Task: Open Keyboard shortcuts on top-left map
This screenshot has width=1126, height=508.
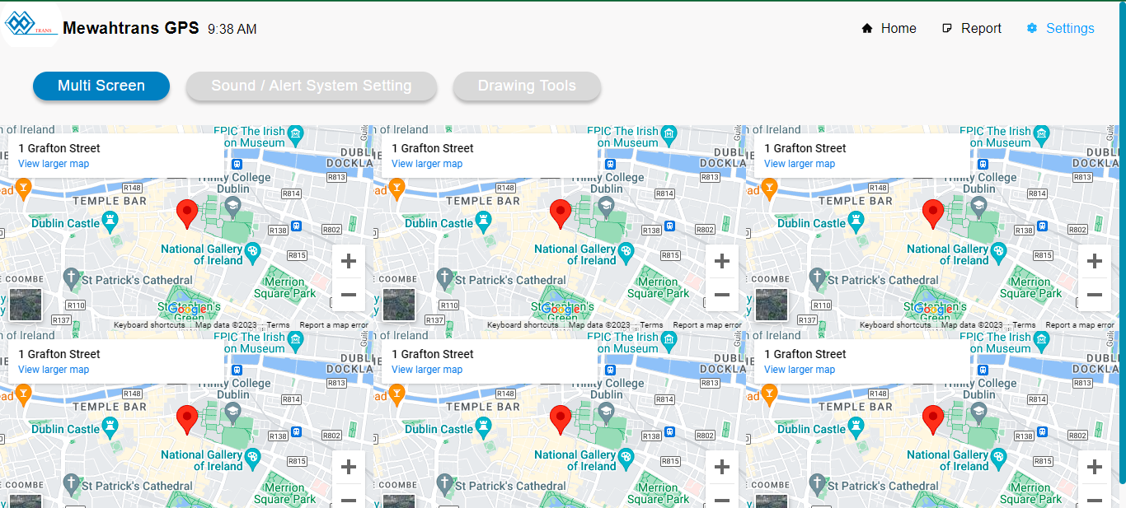Action: [x=150, y=325]
